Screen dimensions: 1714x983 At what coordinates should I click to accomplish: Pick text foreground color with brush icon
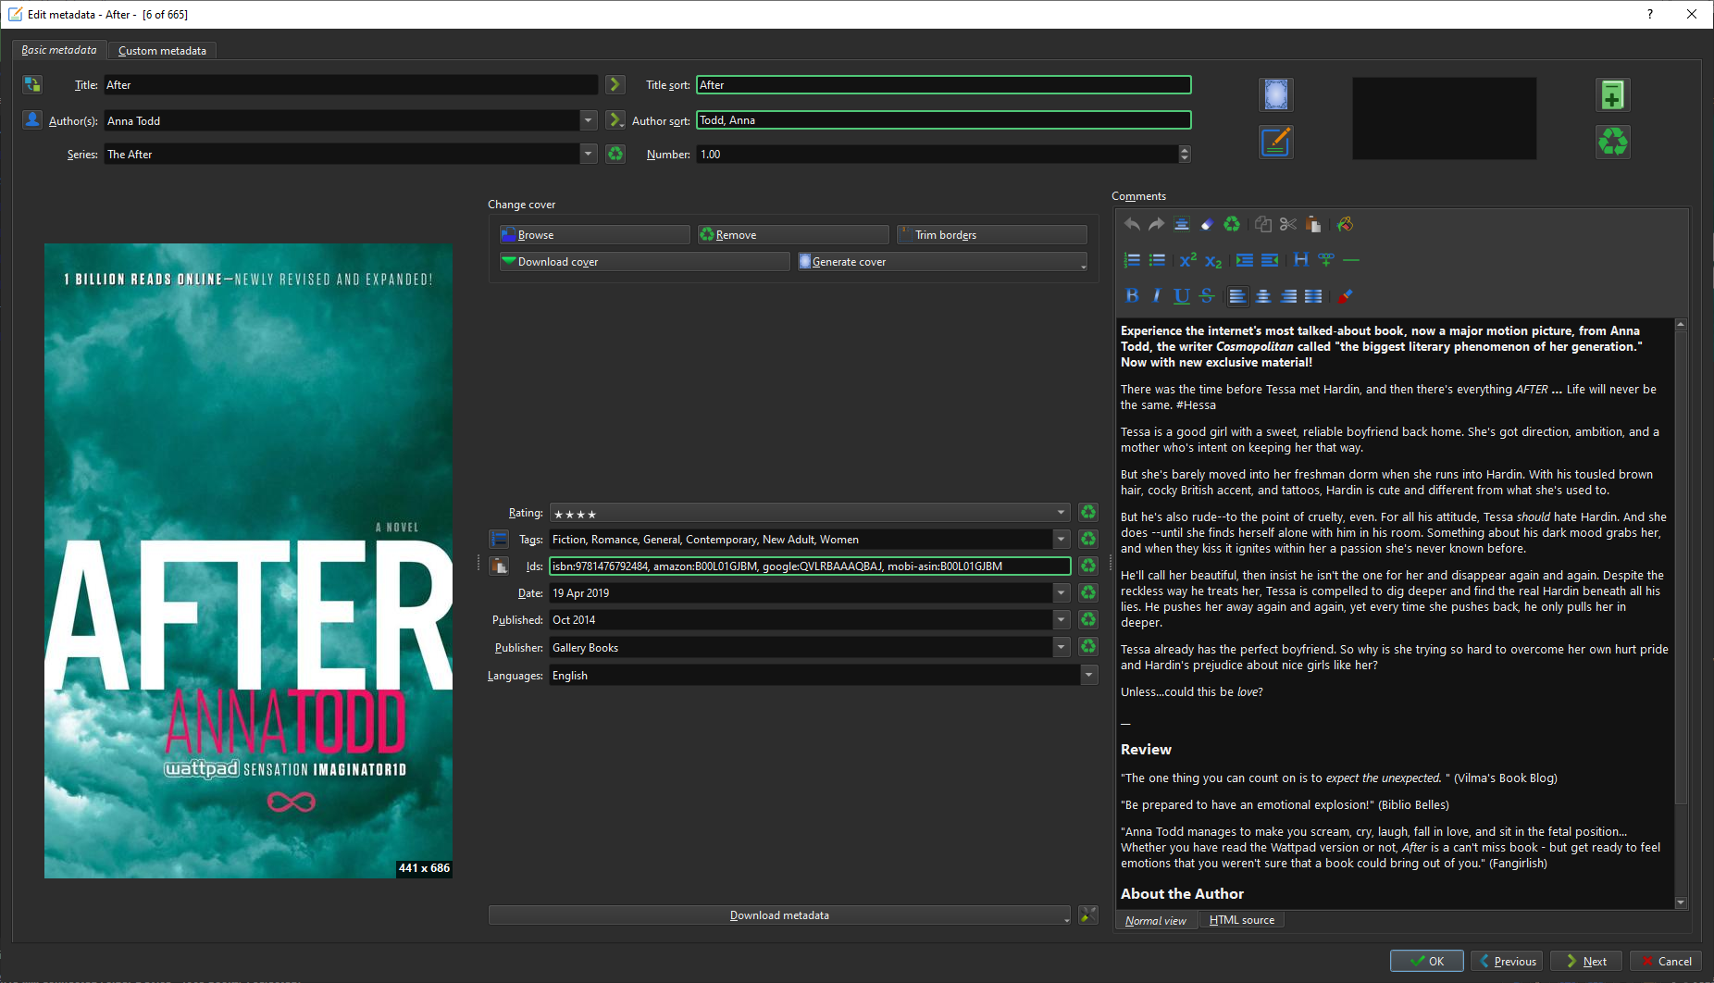pyautogui.click(x=1345, y=296)
